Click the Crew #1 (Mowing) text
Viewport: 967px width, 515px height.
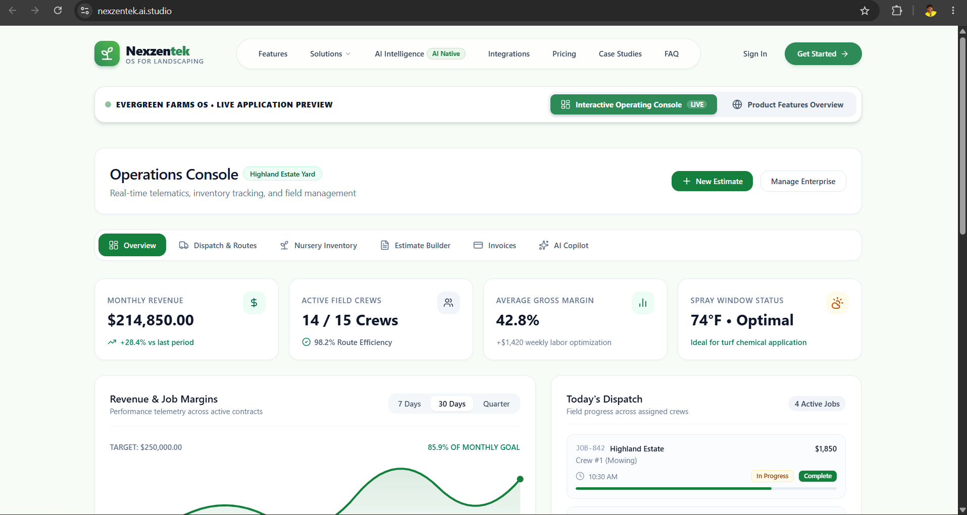coord(606,461)
